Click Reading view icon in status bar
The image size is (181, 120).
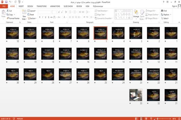pyautogui.click(x=146, y=118)
